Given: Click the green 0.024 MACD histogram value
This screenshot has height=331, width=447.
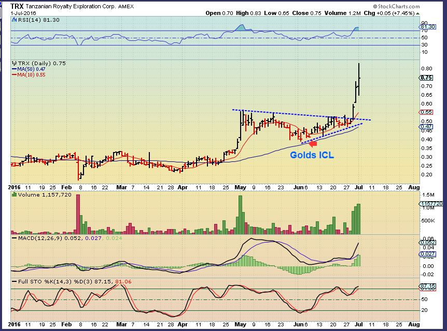Looking at the screenshot, I should (114, 238).
